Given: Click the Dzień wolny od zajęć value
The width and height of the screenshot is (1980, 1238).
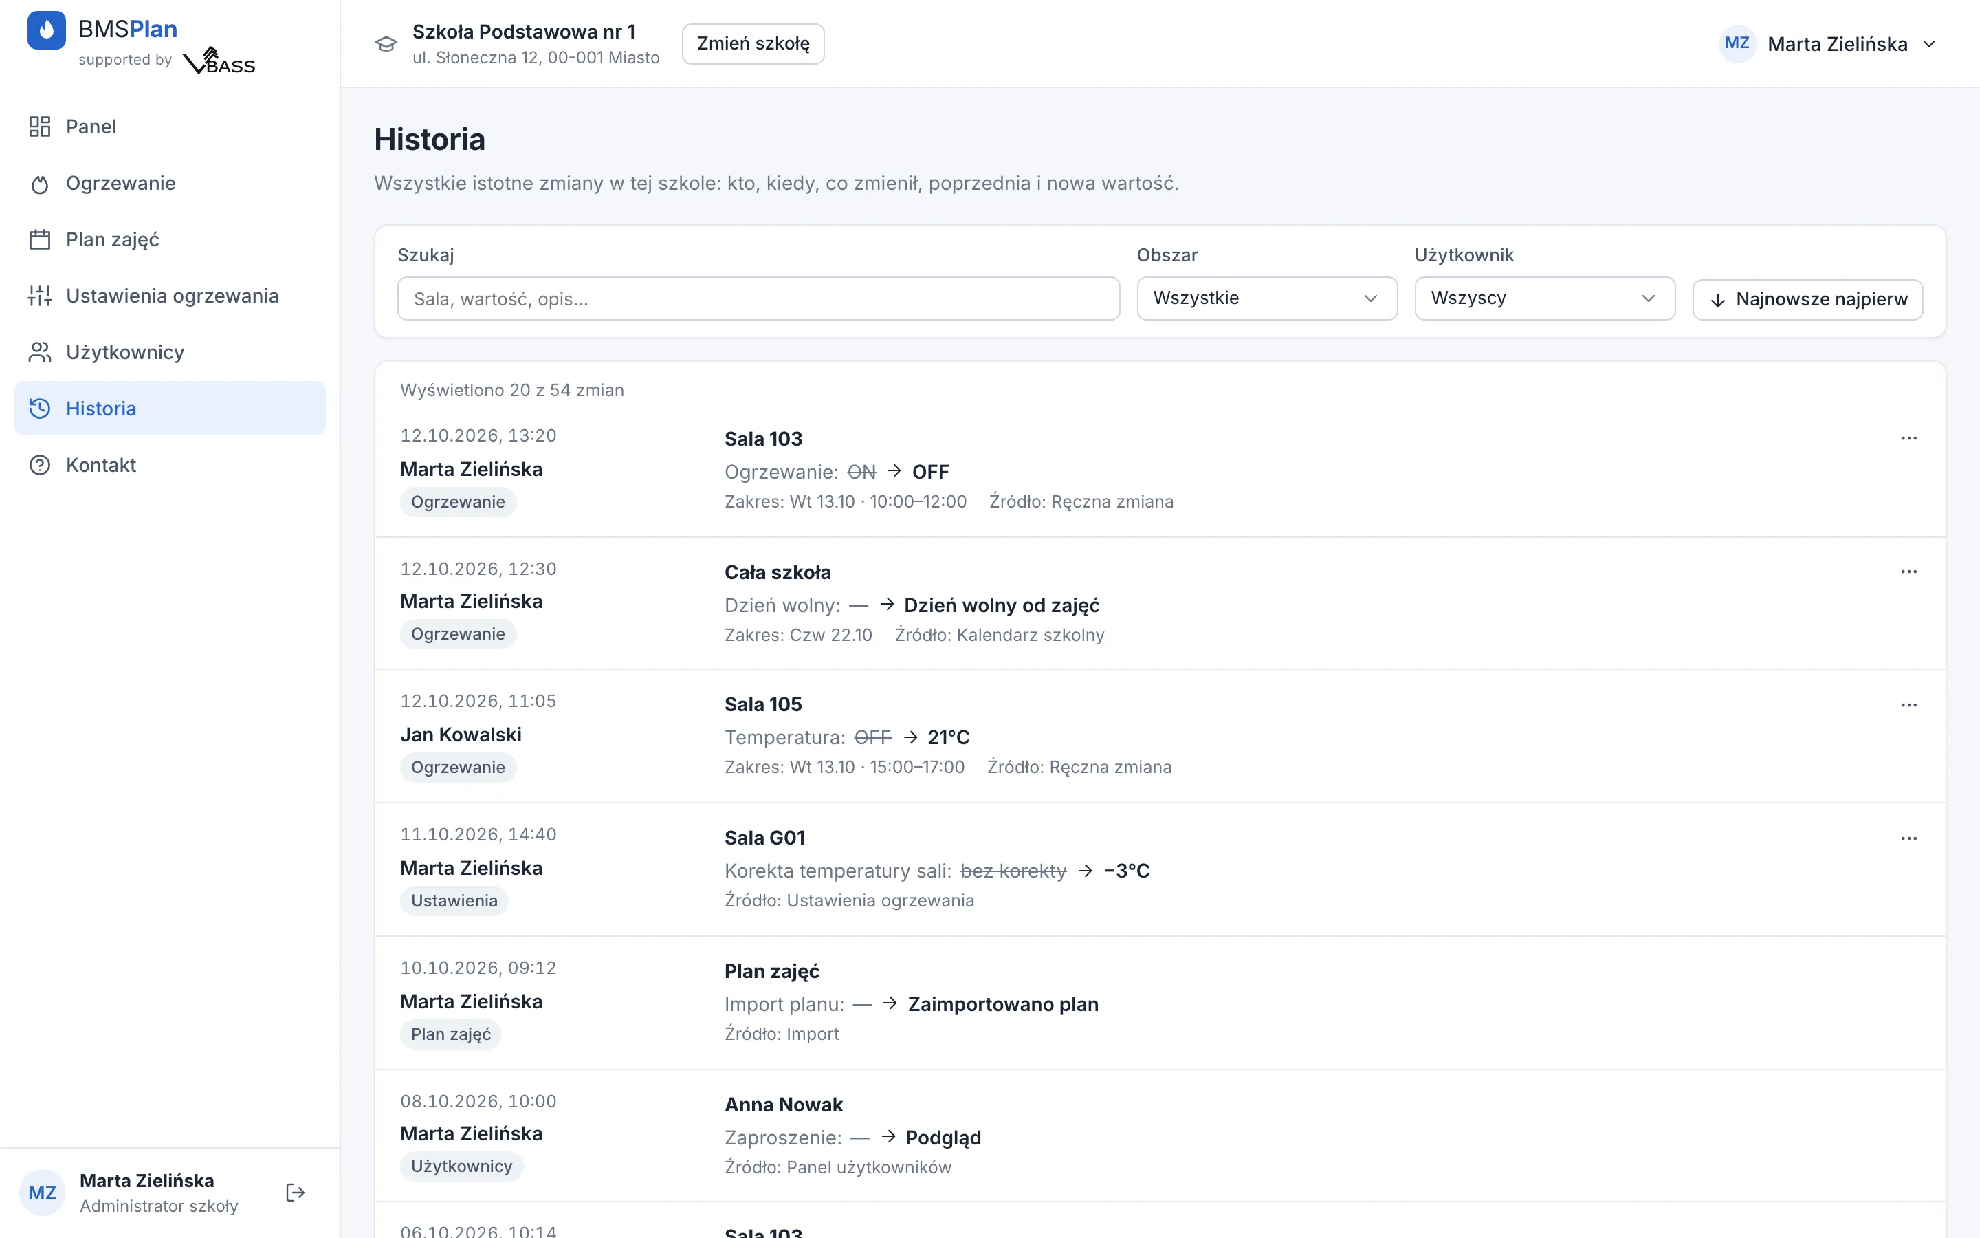Looking at the screenshot, I should coord(1002,605).
